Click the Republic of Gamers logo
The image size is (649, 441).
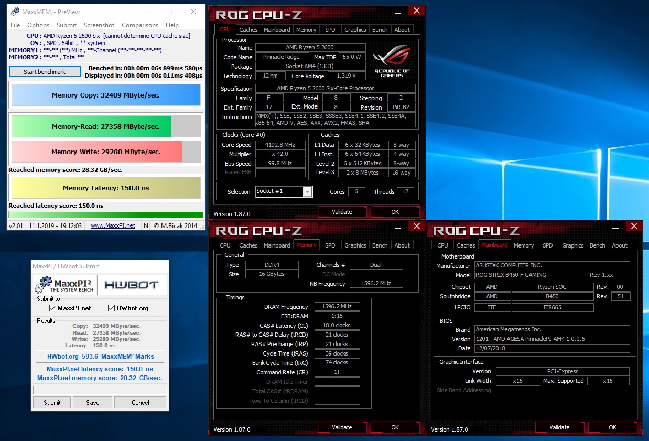pyautogui.click(x=392, y=61)
